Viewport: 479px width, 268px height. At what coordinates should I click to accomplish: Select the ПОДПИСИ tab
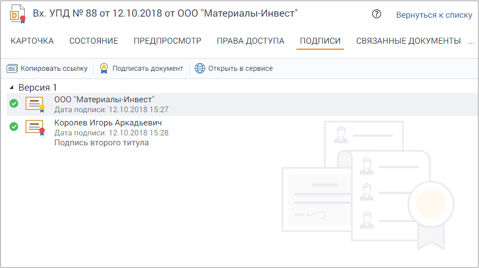(x=320, y=41)
